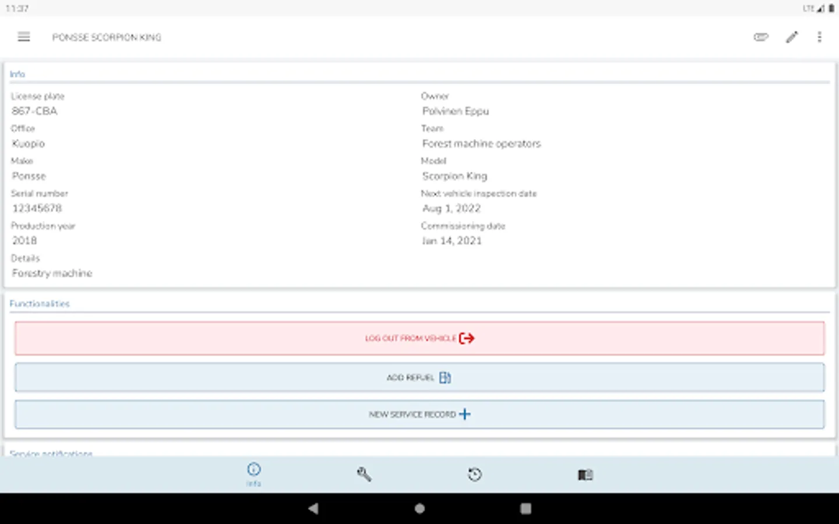Open the three-dot overflow menu
This screenshot has width=839, height=524.
[820, 37]
